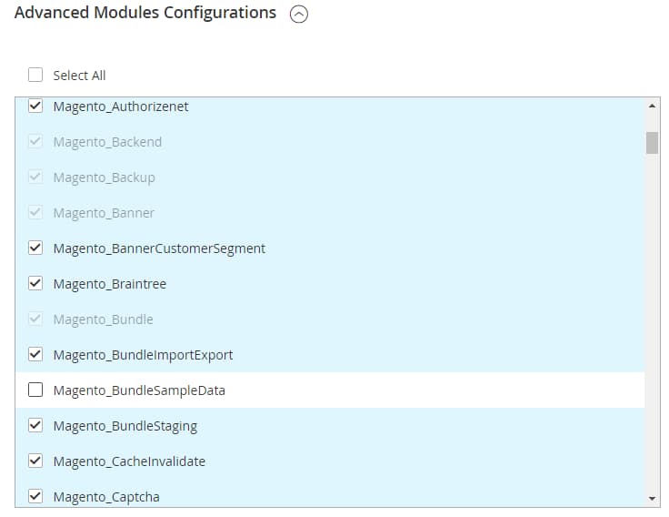Click the disabled Magento_Backend checkbox
This screenshot has width=669, height=517.
click(x=35, y=141)
